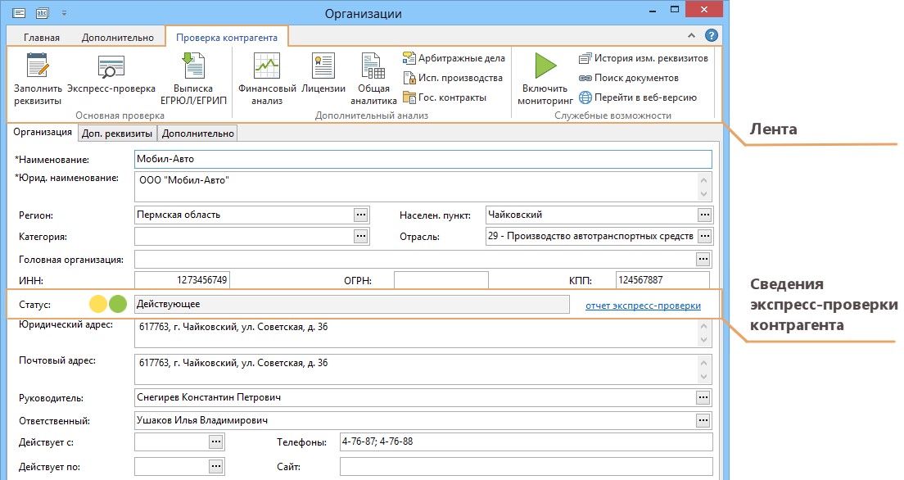This screenshot has height=480, width=904.
Task: Open the Регион selection ellipsis button
Action: click(x=361, y=215)
